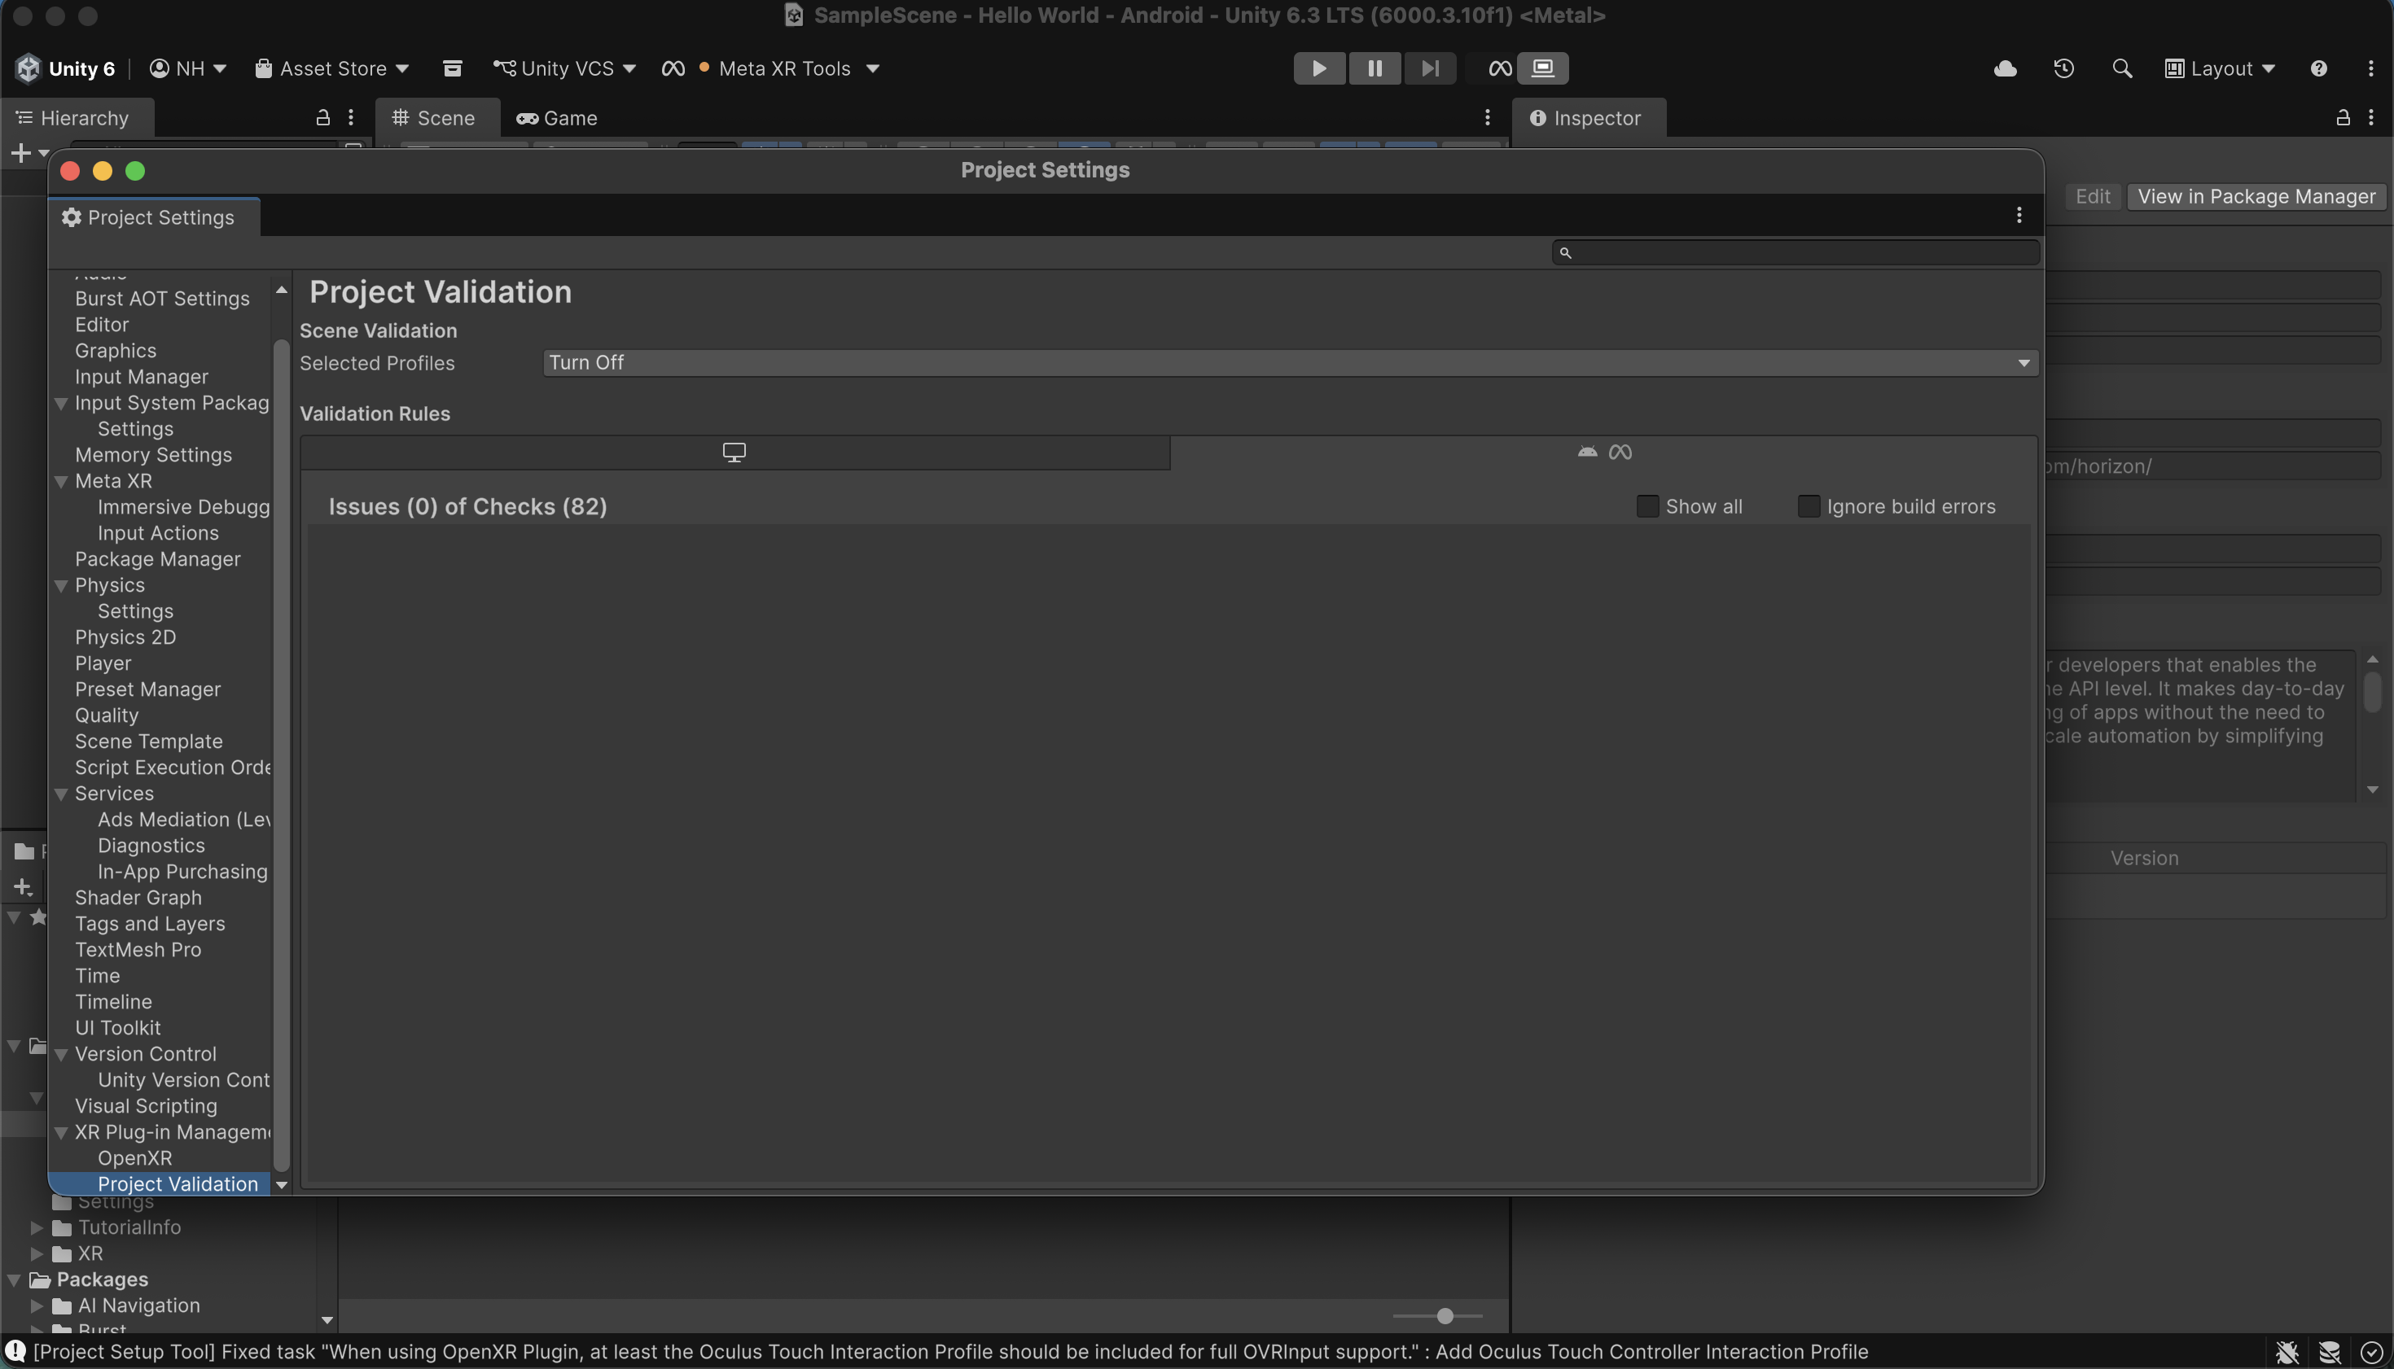Click the View in Package Manager button
Screen dimensions: 2394x1369
click(2256, 195)
